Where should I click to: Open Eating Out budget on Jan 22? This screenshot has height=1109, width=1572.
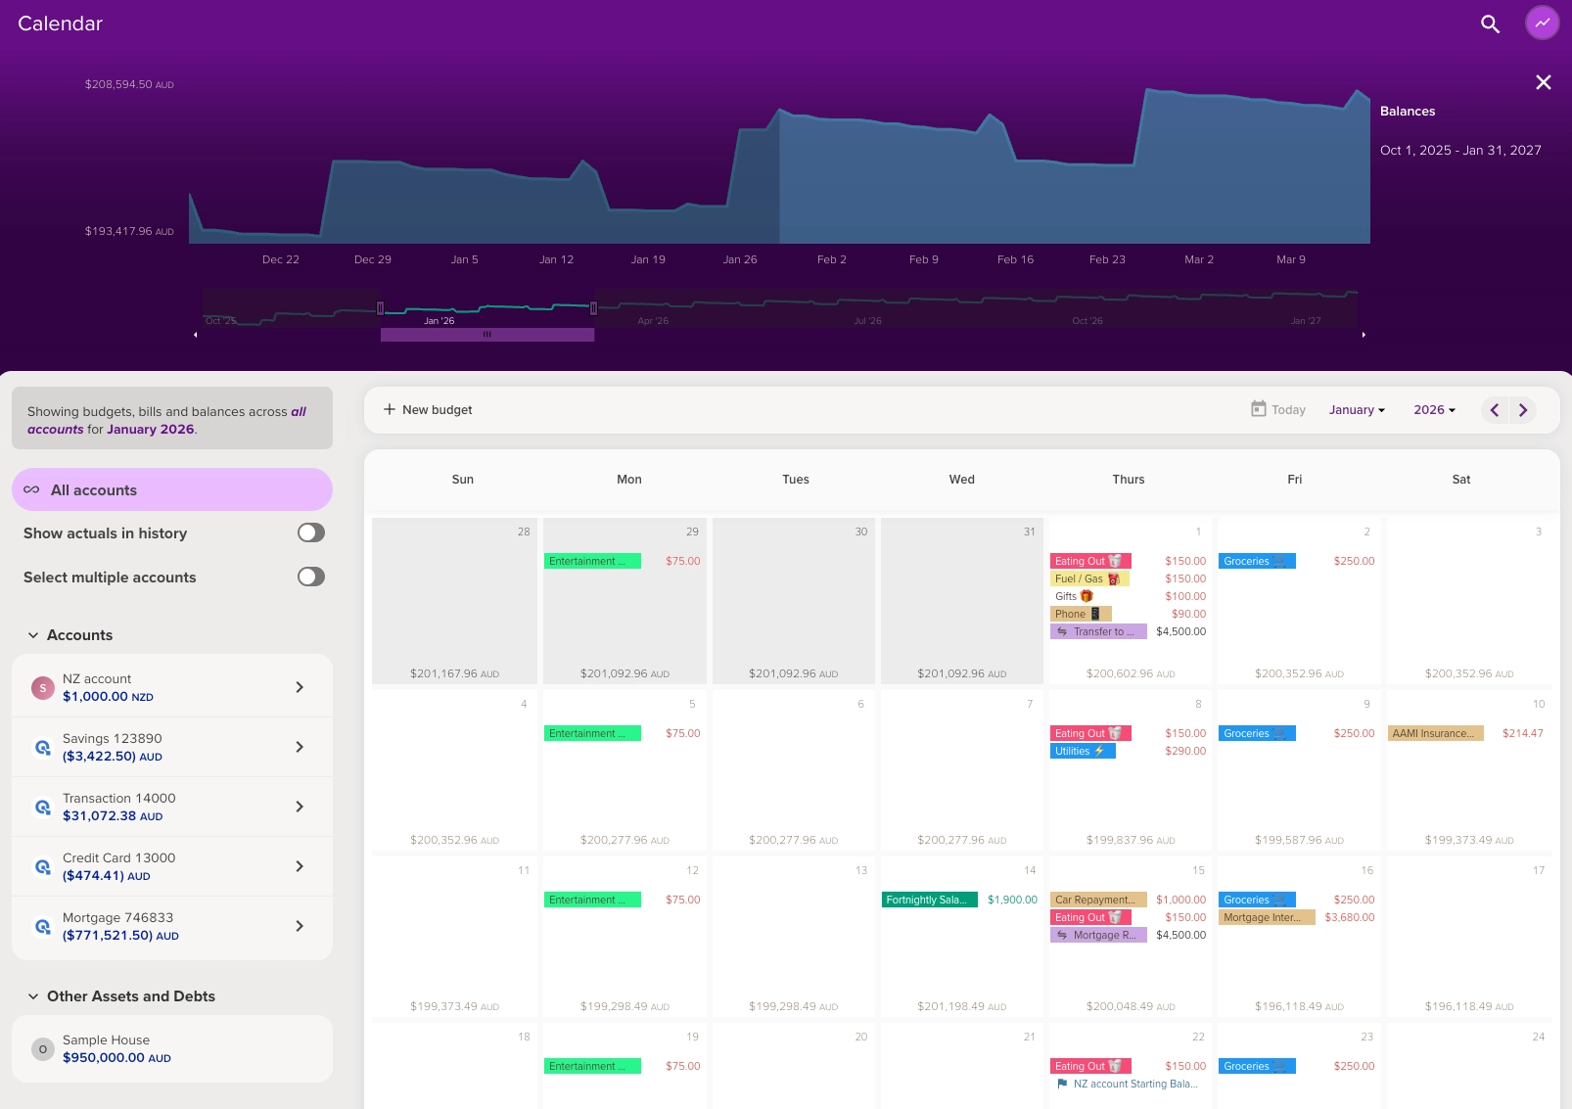(x=1091, y=1066)
